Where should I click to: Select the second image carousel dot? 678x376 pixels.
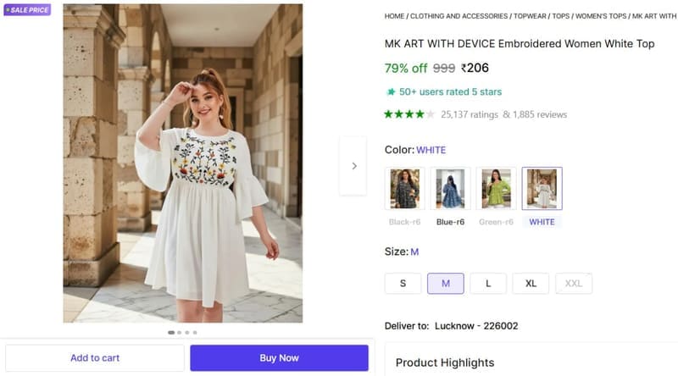tap(180, 332)
